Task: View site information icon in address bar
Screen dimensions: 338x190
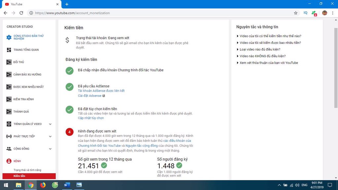Action: point(31,13)
